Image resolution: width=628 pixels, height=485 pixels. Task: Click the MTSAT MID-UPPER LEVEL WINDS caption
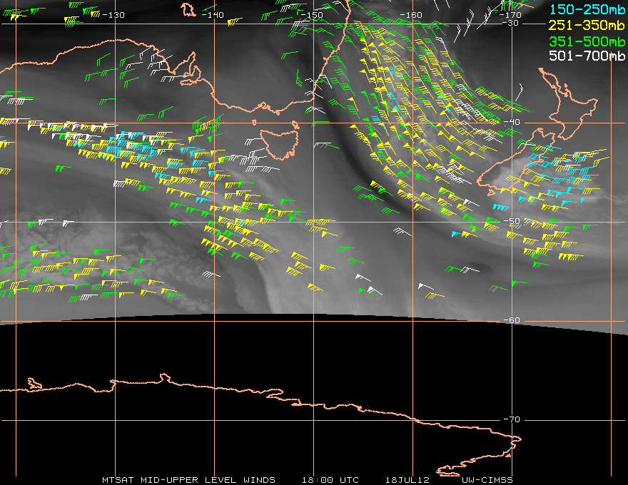tap(188, 480)
